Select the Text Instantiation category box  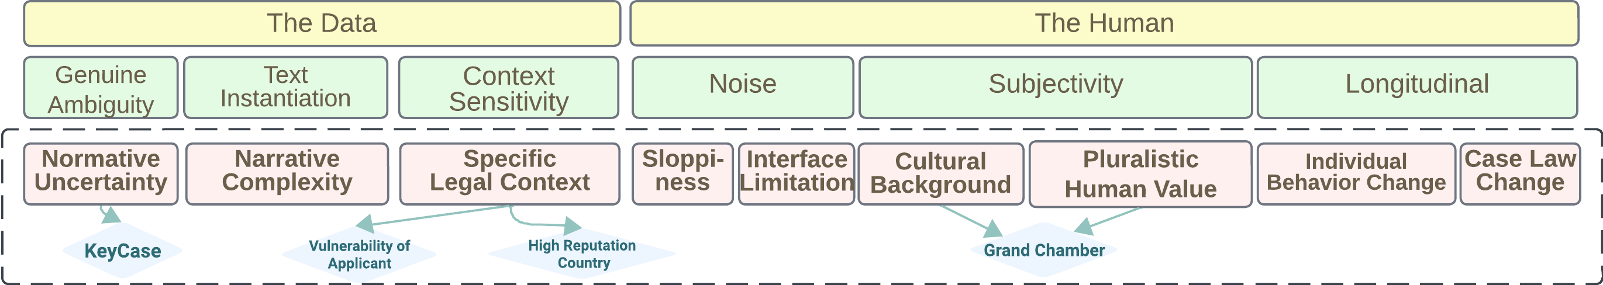point(285,88)
